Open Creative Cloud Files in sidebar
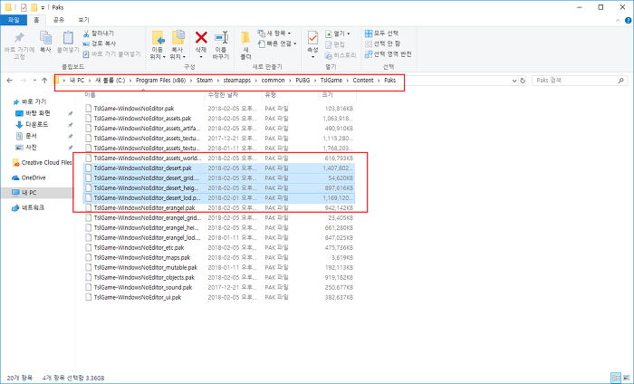The image size is (634, 384). click(42, 162)
